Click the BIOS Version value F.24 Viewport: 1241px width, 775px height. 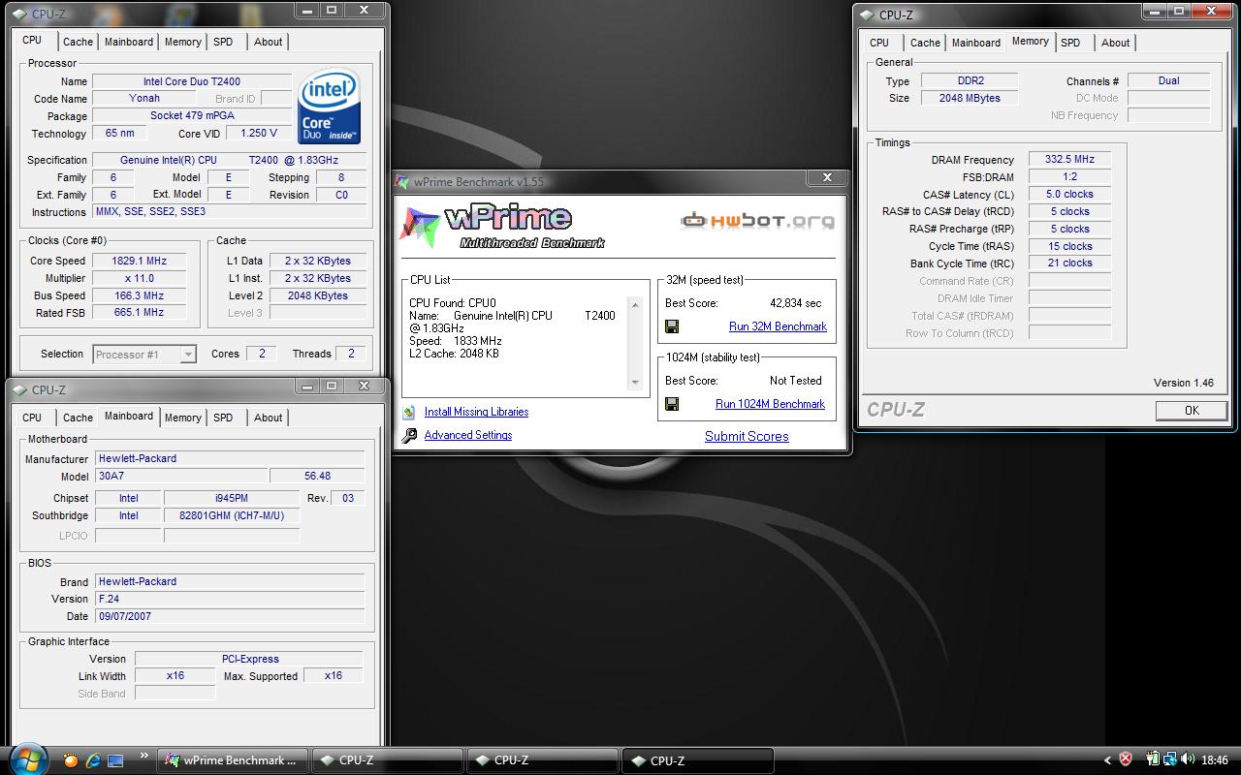[x=230, y=599]
